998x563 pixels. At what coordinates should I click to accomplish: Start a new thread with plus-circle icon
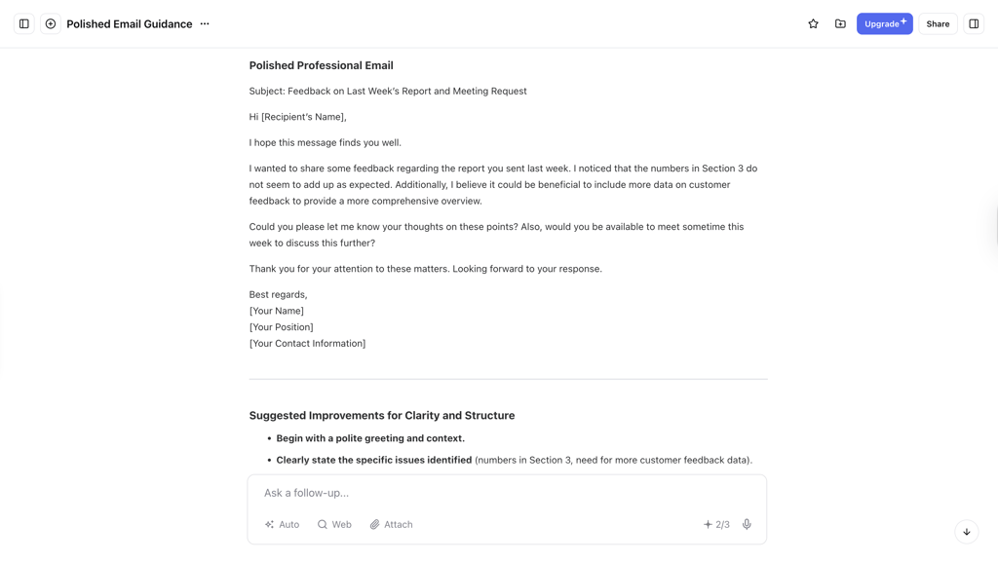pos(51,24)
